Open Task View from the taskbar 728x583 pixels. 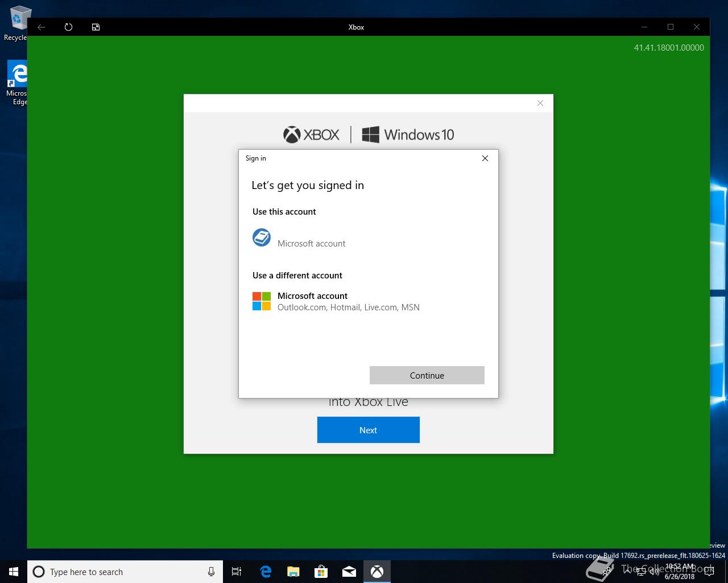(237, 572)
